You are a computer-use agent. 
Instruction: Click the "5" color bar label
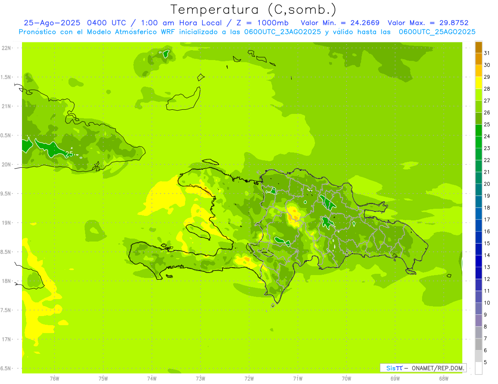[x=486, y=362]
